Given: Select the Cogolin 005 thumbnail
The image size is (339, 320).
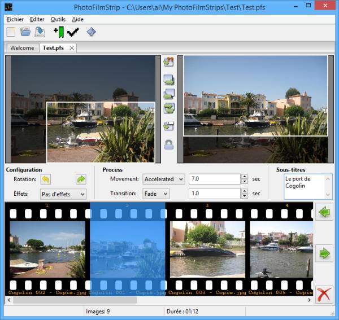Looking at the screenshot, I should [281, 249].
